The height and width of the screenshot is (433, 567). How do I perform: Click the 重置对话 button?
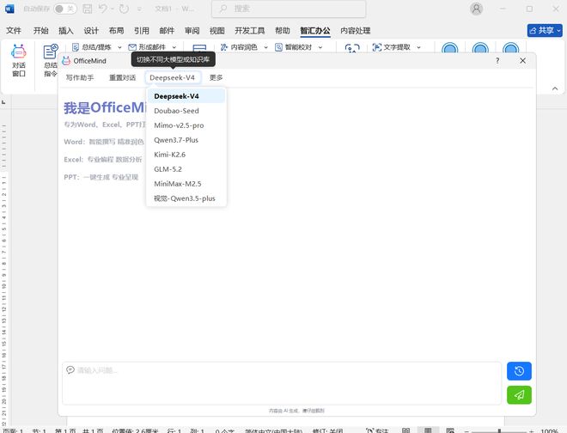(x=122, y=77)
